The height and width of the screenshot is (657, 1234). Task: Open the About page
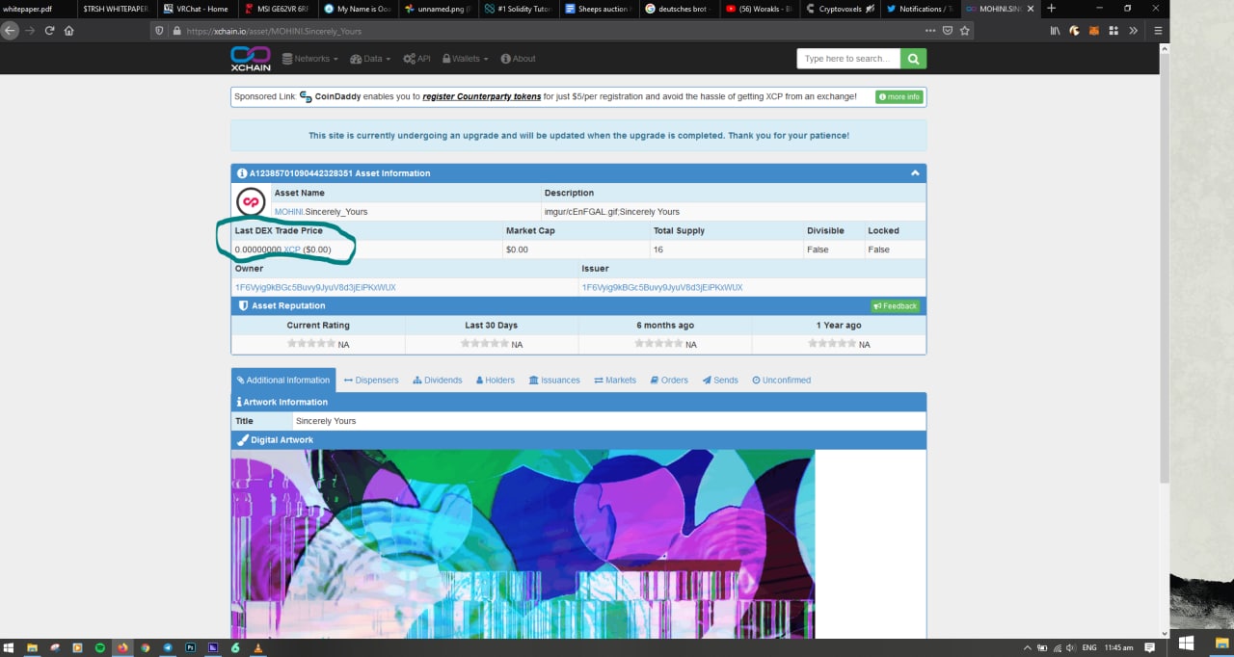pos(519,59)
